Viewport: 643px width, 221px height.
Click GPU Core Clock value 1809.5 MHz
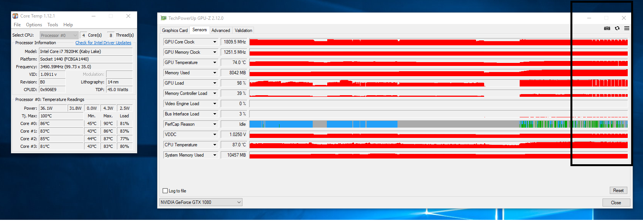234,42
